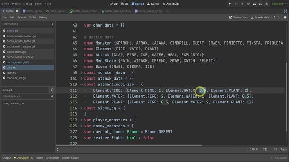This screenshot has width=289, height=162.
Task: Make the script editor floating icon
Action: 285,17
